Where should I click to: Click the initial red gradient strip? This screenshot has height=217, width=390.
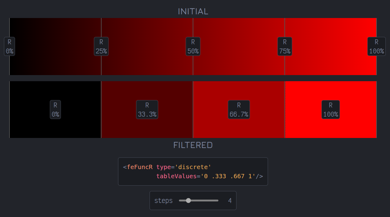pos(193,46)
